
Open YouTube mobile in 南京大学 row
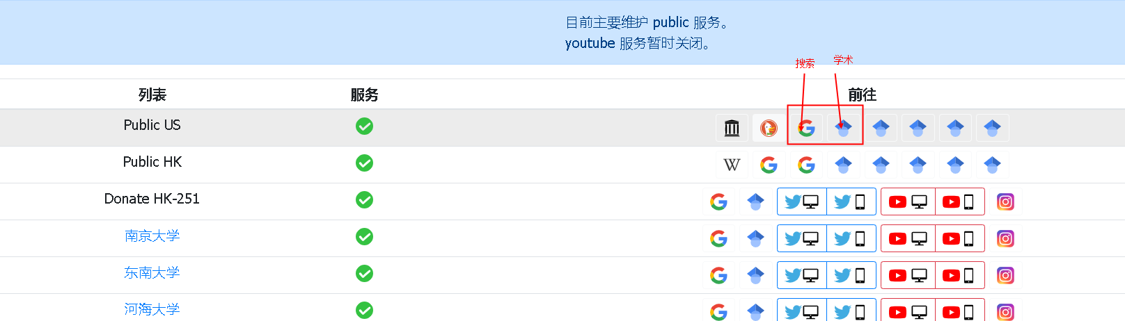tap(960, 238)
